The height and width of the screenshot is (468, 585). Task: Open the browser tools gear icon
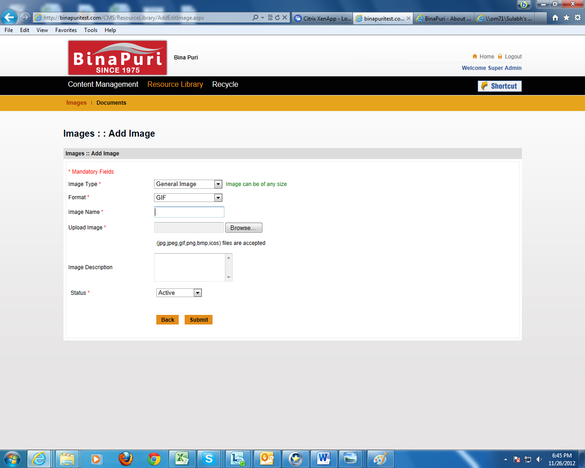click(578, 17)
